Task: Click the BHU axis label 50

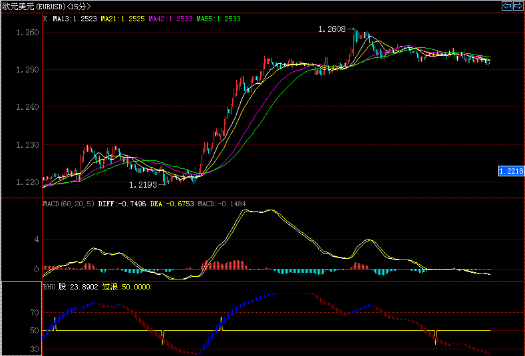Action: pos(35,331)
